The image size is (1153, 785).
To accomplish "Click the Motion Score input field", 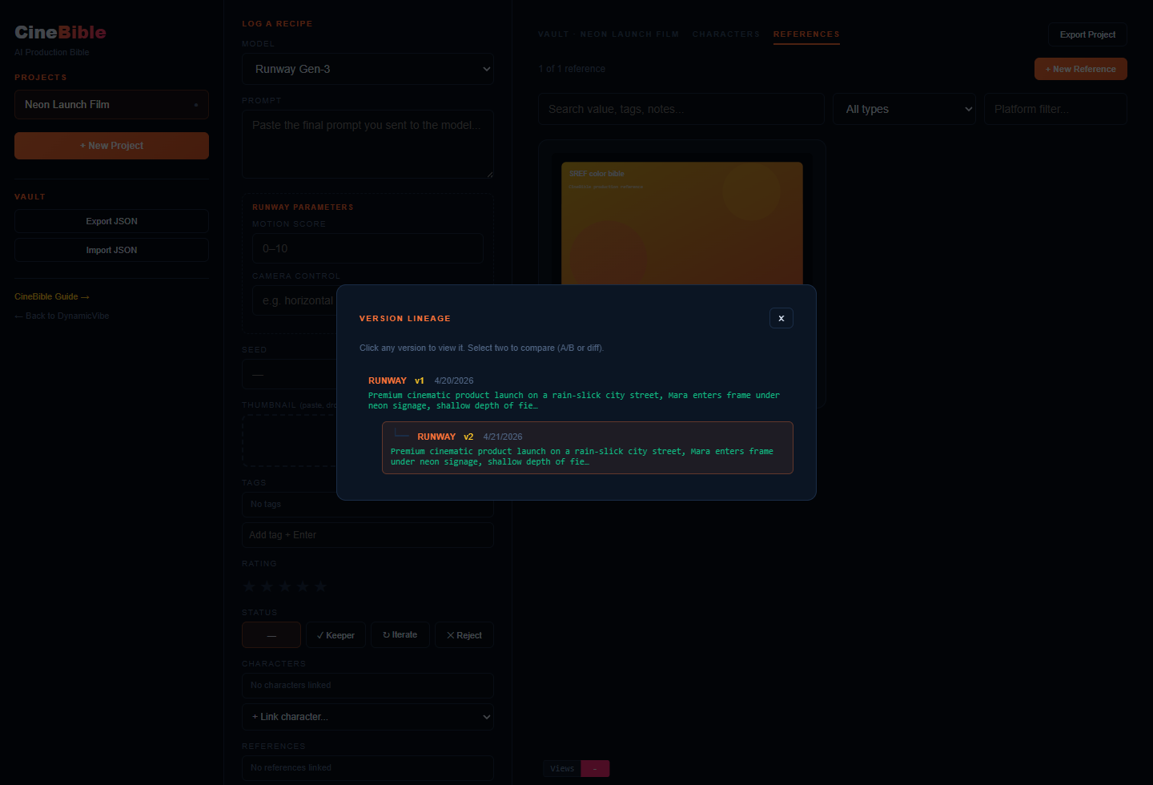I will coord(368,248).
